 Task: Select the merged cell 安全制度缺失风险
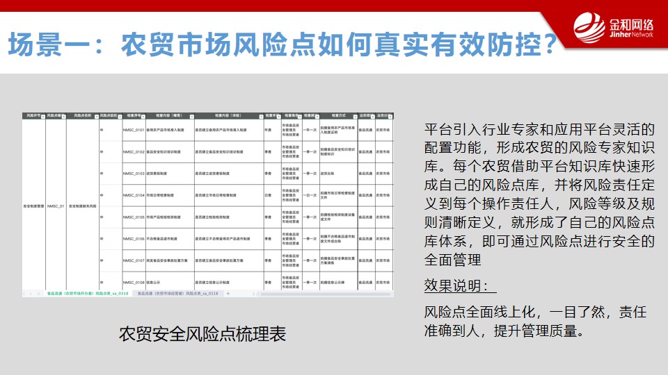click(83, 206)
